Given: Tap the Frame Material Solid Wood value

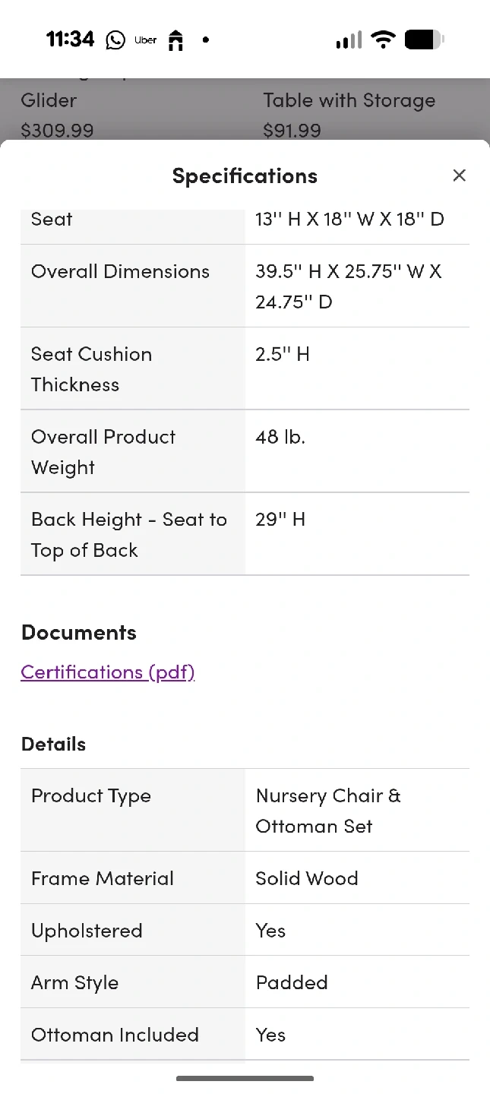Looking at the screenshot, I should click(x=307, y=878).
